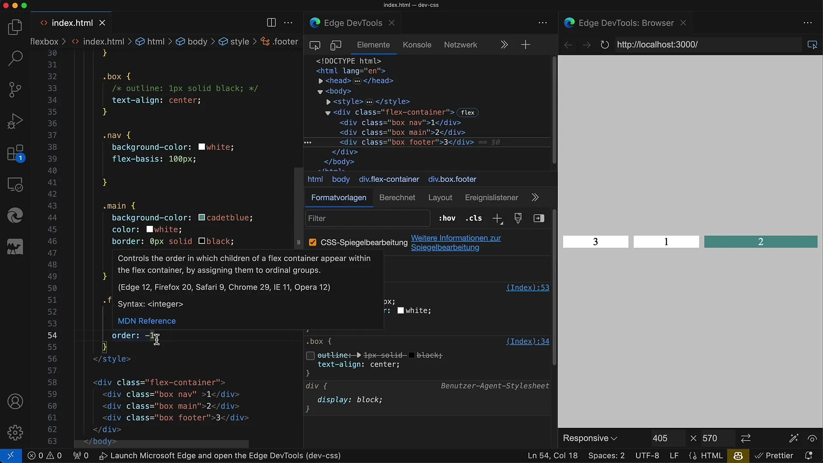Open more actions for index.html editor
Viewport: 823px width, 463px height.
coord(288,23)
